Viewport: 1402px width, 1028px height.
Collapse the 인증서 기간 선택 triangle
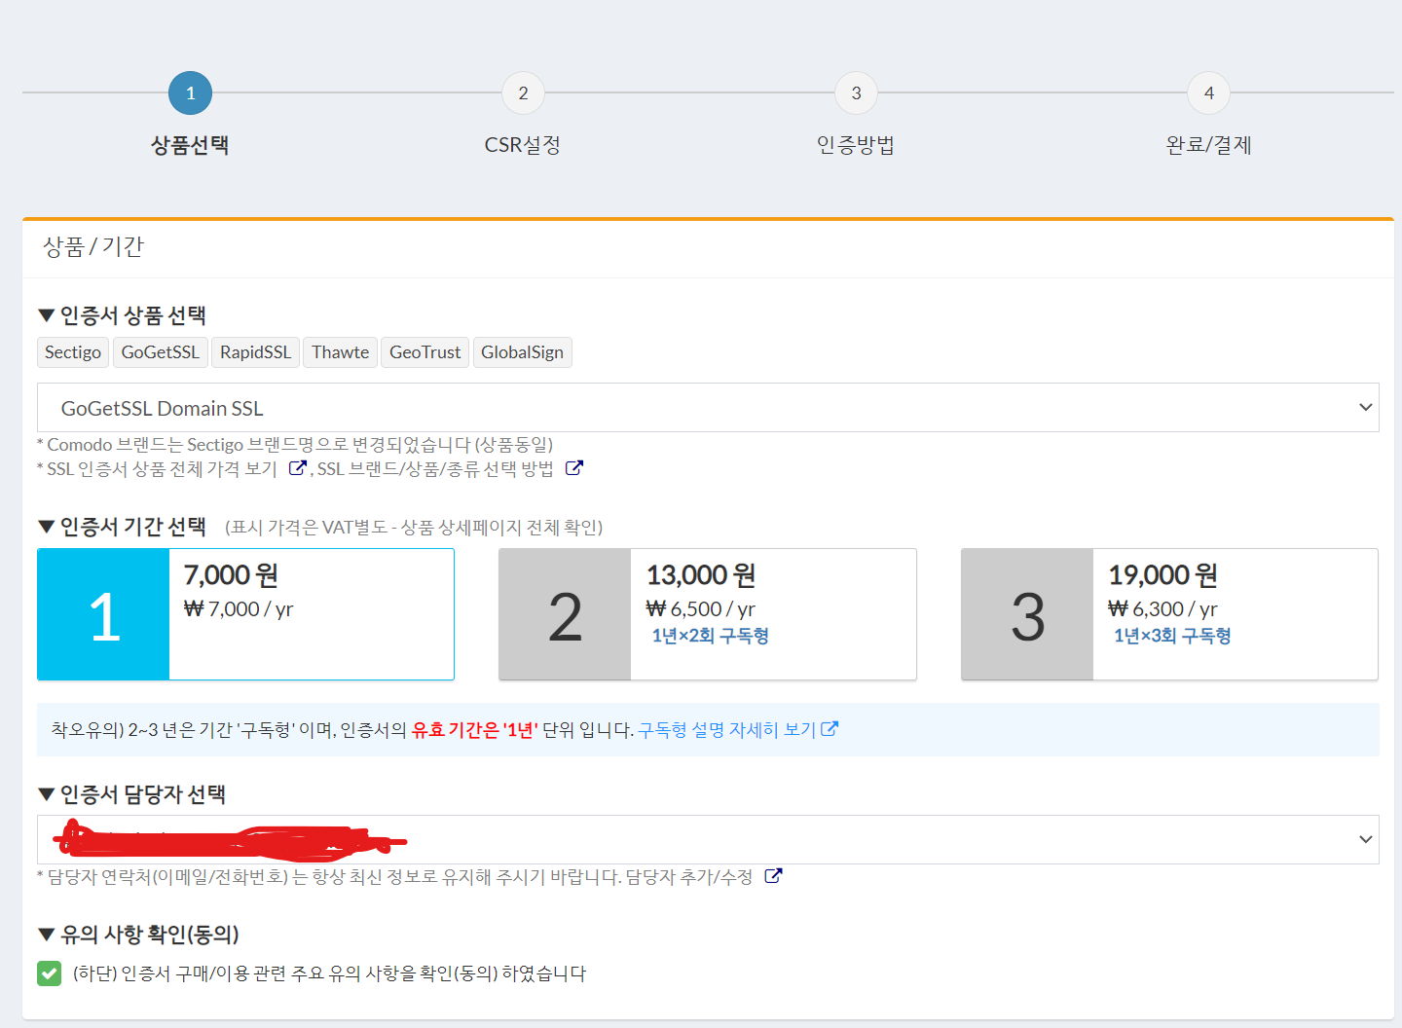(46, 527)
